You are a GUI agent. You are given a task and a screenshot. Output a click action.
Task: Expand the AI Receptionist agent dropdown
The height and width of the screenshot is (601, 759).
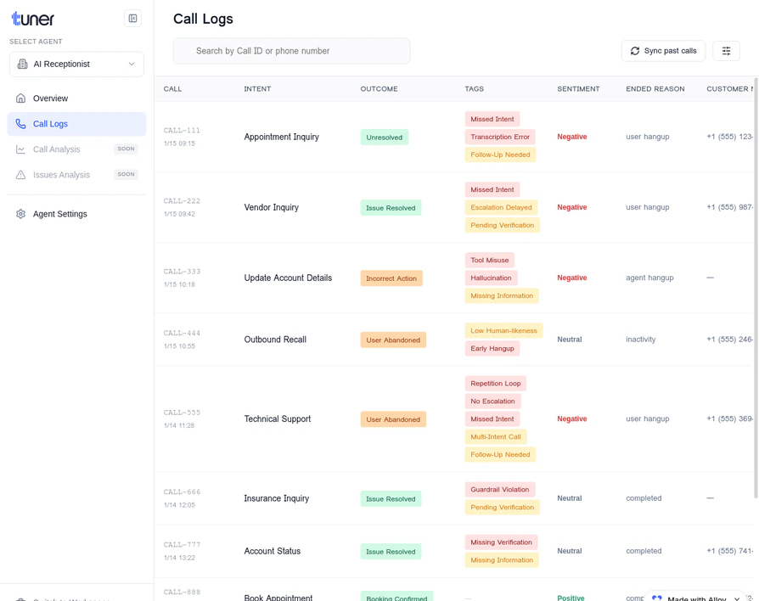pos(76,64)
